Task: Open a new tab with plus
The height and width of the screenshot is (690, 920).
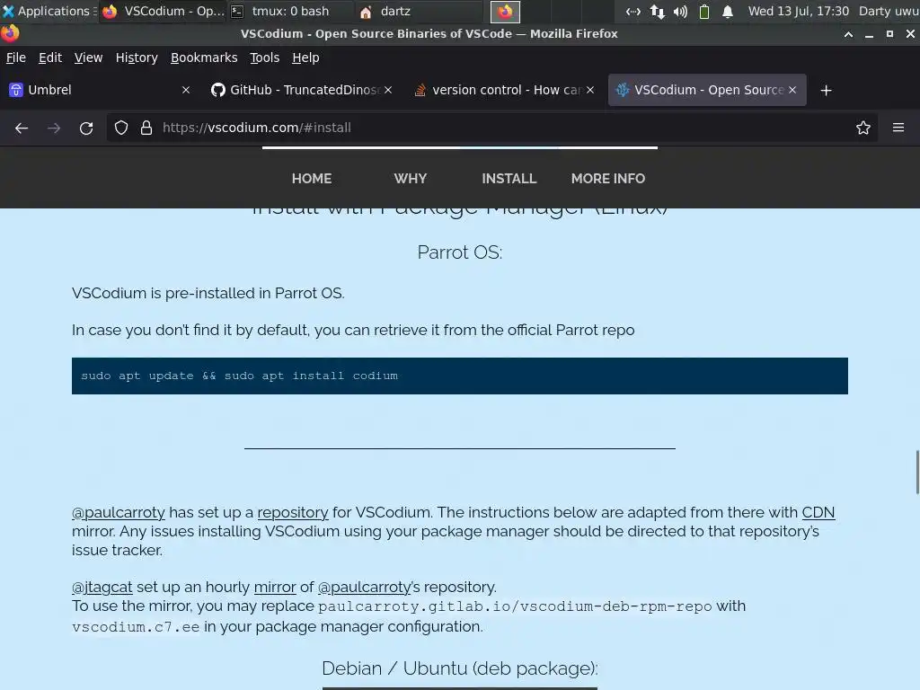Action: [x=827, y=91]
